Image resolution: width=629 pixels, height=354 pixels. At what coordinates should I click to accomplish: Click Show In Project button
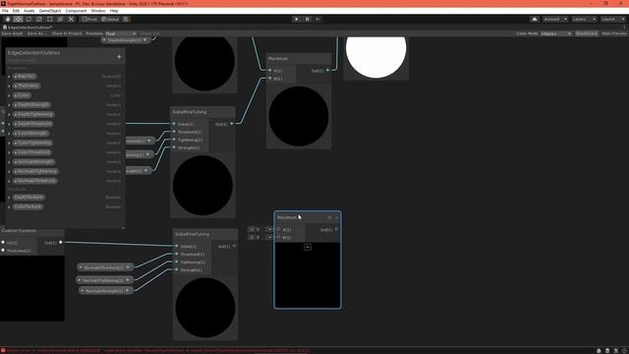point(67,33)
